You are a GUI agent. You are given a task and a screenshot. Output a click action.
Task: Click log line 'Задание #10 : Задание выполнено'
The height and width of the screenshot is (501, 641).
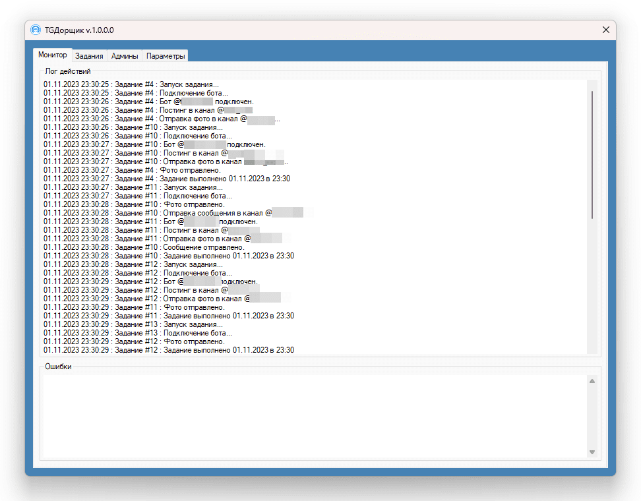point(169,256)
